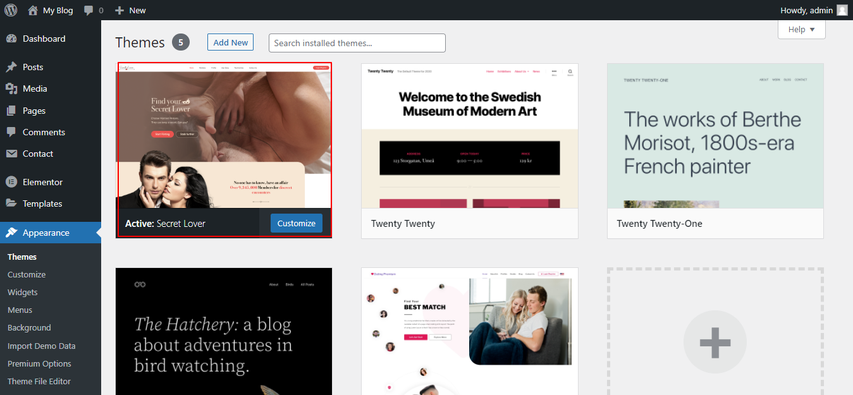Click the home icon beside My Blog
This screenshot has height=395, width=853.
tap(33, 10)
